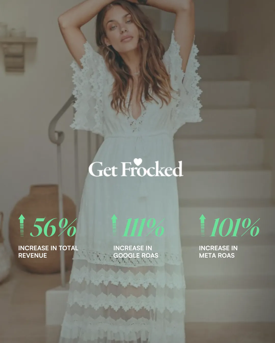Click the "Increase in Total Revenue" caption
The width and height of the screenshot is (275, 343).
(x=48, y=252)
